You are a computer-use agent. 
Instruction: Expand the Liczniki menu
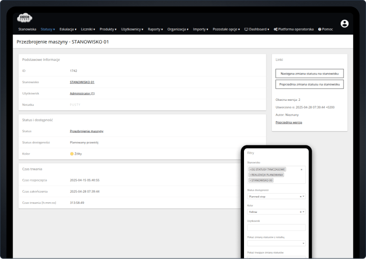click(x=88, y=29)
